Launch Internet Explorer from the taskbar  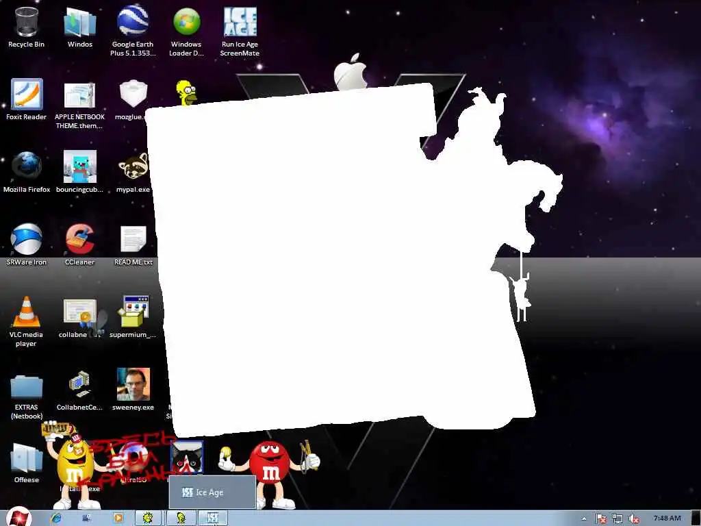pyautogui.click(x=56, y=518)
